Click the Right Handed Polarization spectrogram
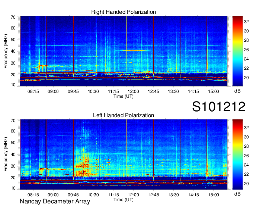 click(x=124, y=51)
